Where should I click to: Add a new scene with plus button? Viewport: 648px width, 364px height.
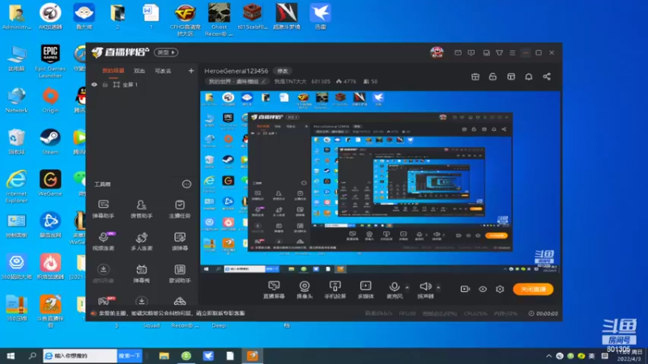click(191, 71)
